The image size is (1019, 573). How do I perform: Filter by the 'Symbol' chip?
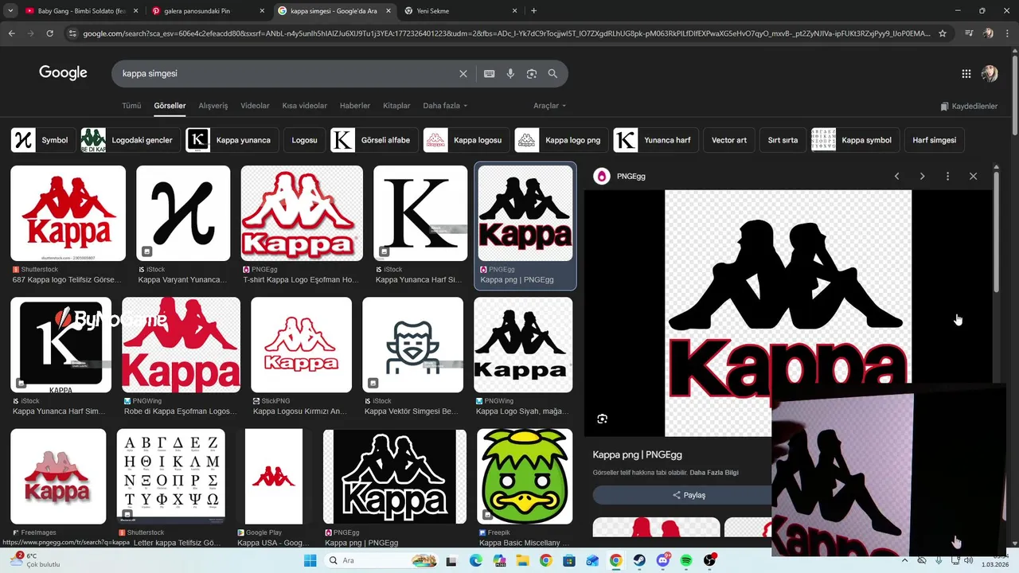click(42, 140)
